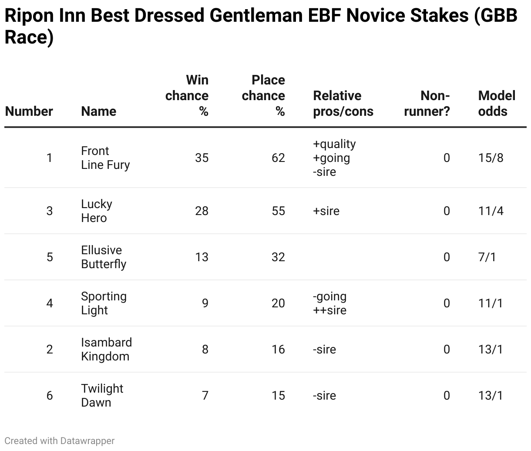The height and width of the screenshot is (451, 531).
Task: Select the 'Twilight Dawn' name cell
Action: click(102, 395)
